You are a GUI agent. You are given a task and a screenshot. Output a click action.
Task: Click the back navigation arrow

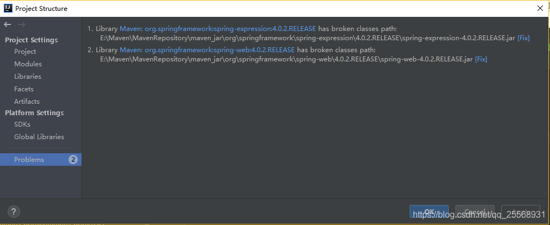click(8, 24)
